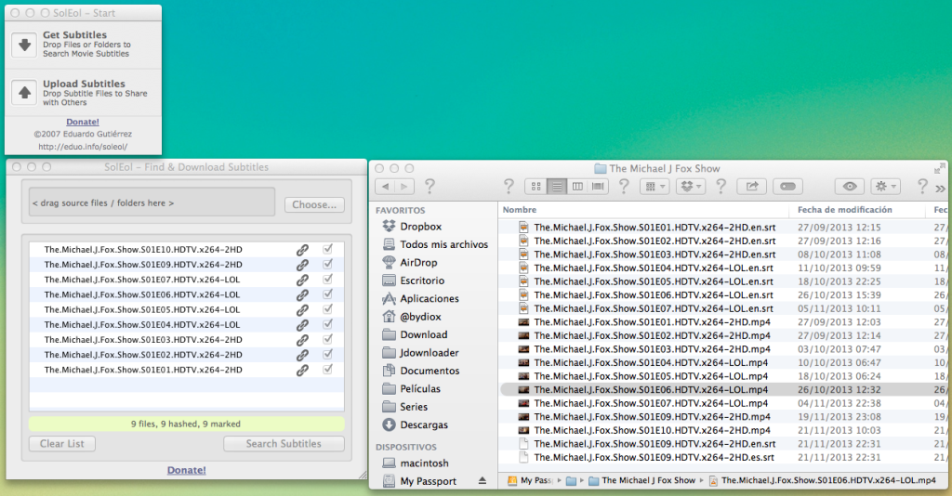Toggle the S01E06 checkbox in SolEol list

tap(328, 294)
